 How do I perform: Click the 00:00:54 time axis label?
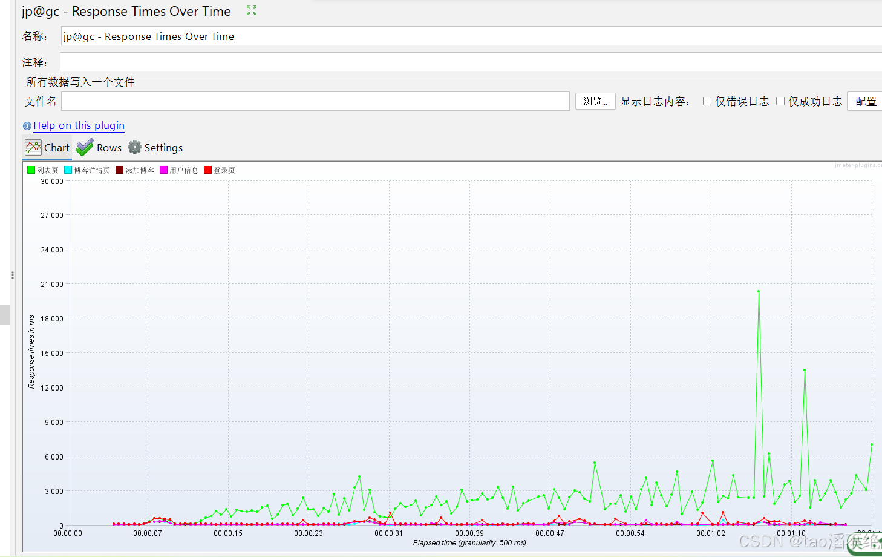pyautogui.click(x=630, y=533)
